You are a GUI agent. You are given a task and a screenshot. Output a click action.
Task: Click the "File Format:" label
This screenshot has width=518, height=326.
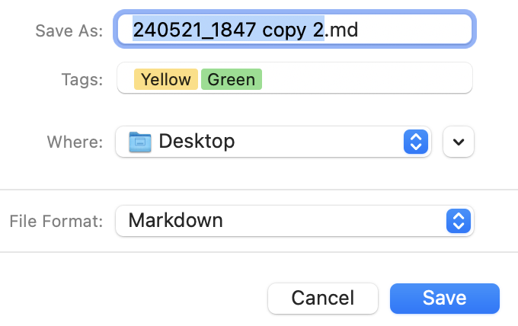click(56, 222)
